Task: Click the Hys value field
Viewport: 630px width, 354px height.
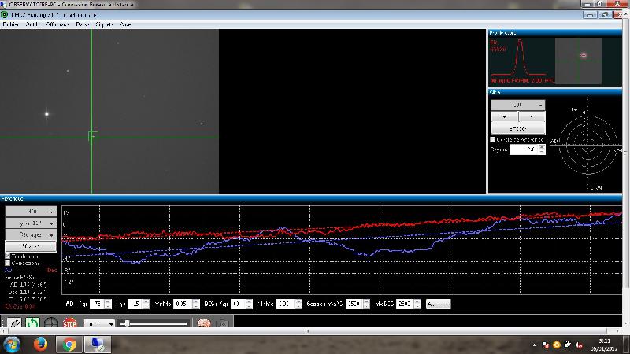Action: click(135, 304)
